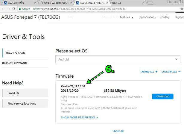Close the first ASUS tab

click(x=35, y=3)
